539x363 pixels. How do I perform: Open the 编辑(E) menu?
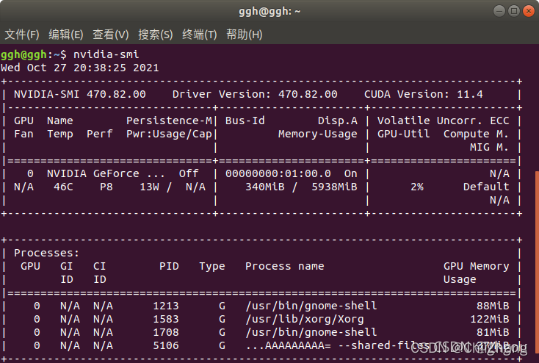(x=65, y=35)
